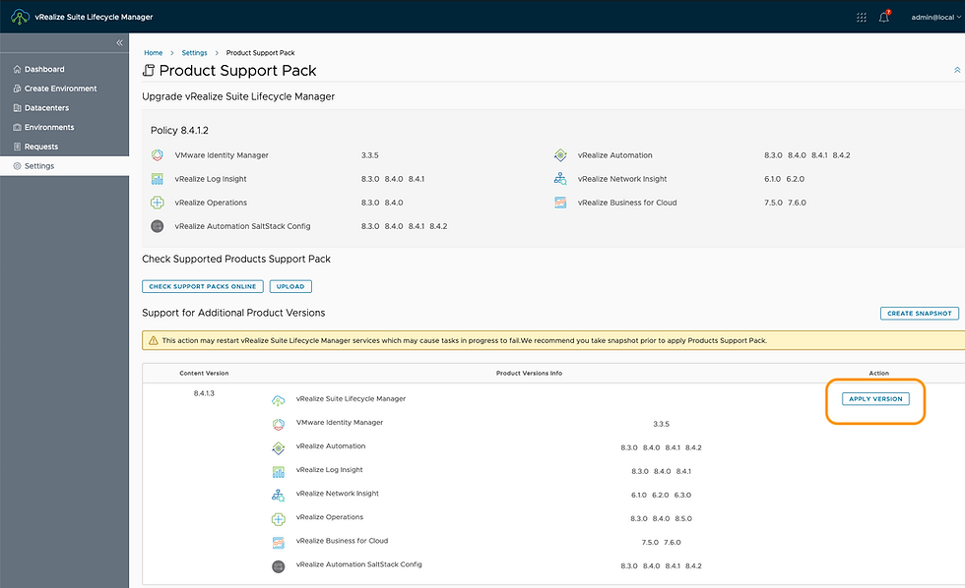Image resolution: width=965 pixels, height=588 pixels.
Task: Click the Datacenters building icon
Action: click(18, 108)
